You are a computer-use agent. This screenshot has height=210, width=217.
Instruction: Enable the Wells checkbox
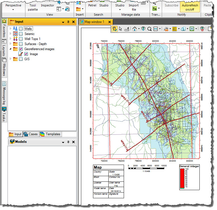point(21,29)
